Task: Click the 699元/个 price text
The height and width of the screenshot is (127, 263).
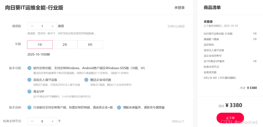Action: 178,121
